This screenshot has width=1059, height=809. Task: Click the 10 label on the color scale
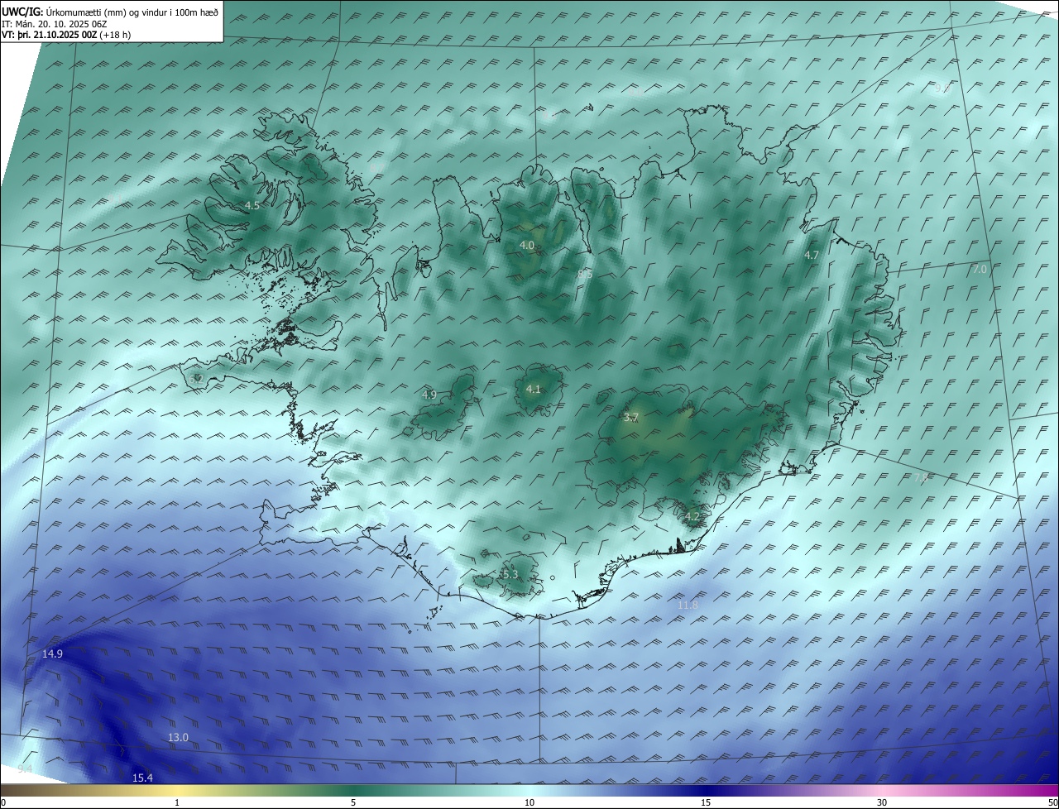pos(529,802)
